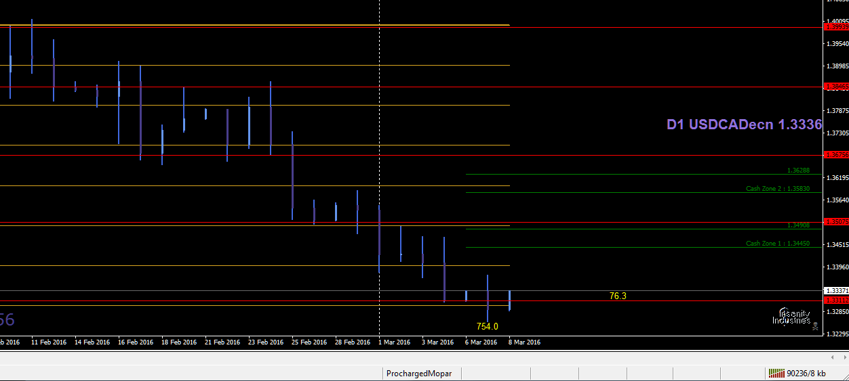The width and height of the screenshot is (849, 381).
Task: Click the 90236/8 kb traffic readout
Action: point(806,373)
